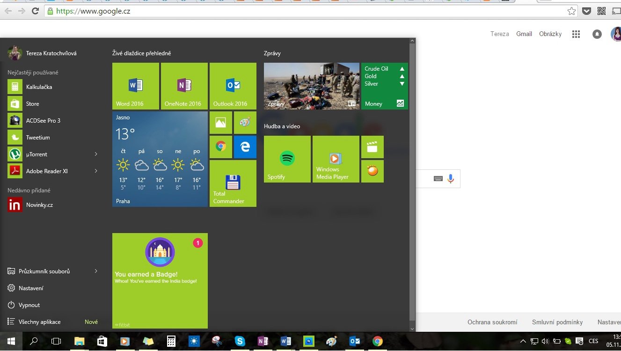This screenshot has width=621, height=351.
Task: Open the QR code extension in Chrome
Action: click(601, 11)
